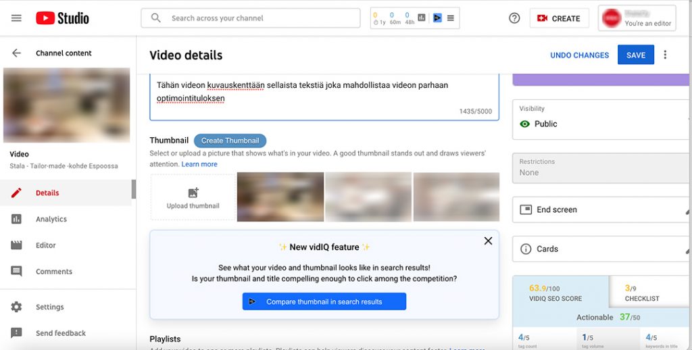Click the blue vidIQ play icon
Viewport: 692px width, 350px height.
click(437, 18)
